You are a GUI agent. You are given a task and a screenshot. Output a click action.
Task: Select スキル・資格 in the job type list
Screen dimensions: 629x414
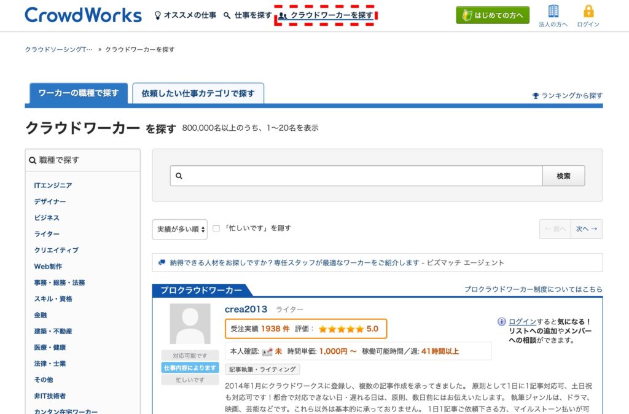53,299
